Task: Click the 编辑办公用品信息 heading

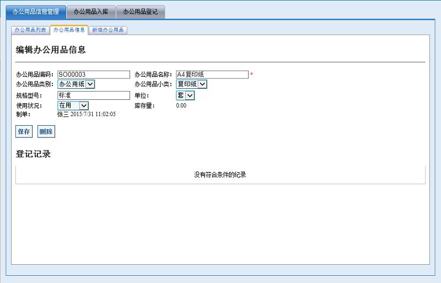Action: coord(51,50)
